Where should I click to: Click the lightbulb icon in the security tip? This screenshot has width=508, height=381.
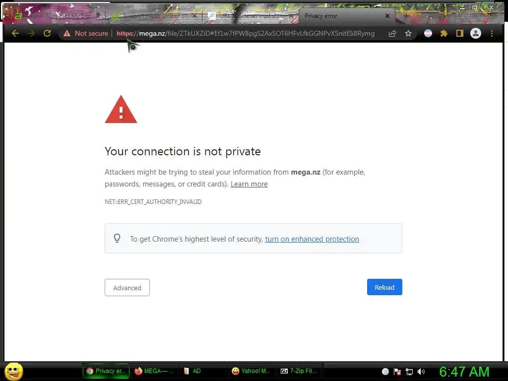tap(117, 239)
